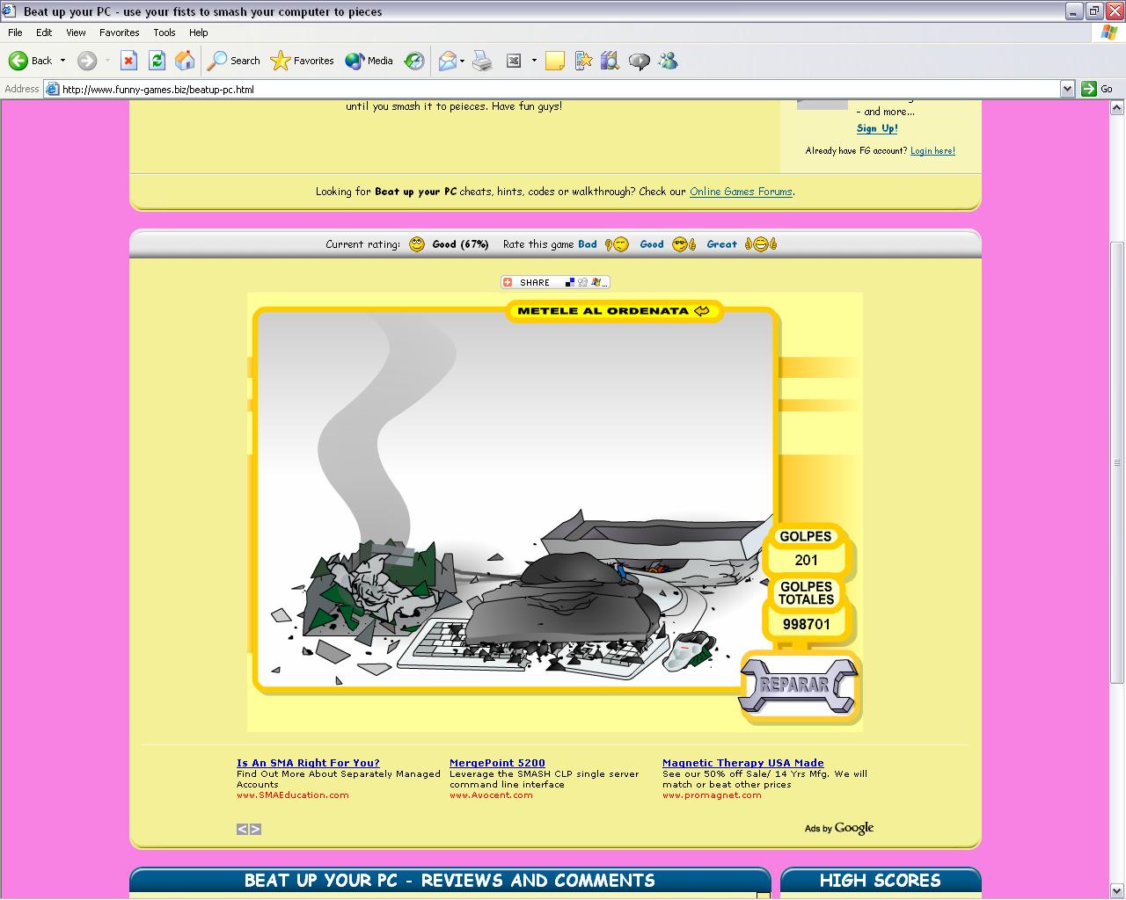Click the scrollbar down arrow
This screenshot has height=900, width=1126.
1117,891
